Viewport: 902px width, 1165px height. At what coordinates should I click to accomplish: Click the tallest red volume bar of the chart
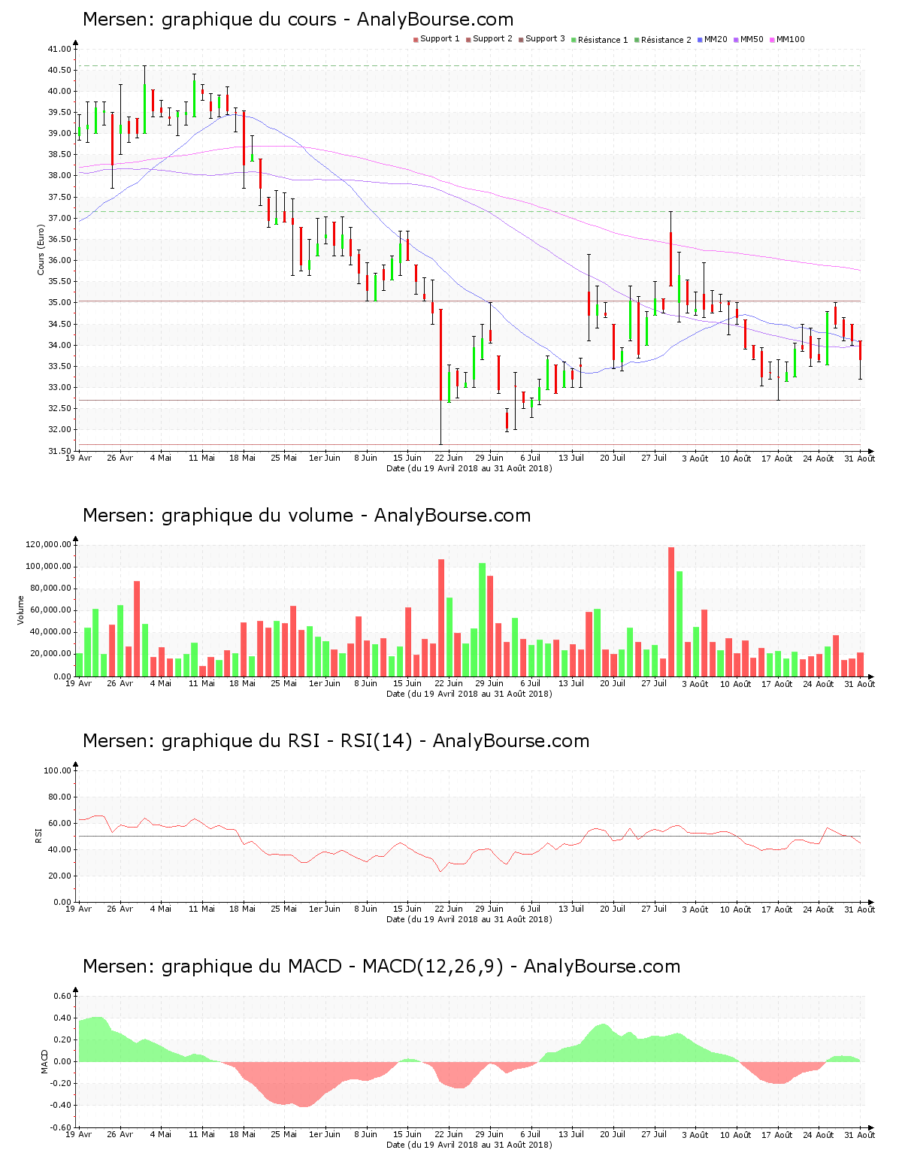click(671, 611)
